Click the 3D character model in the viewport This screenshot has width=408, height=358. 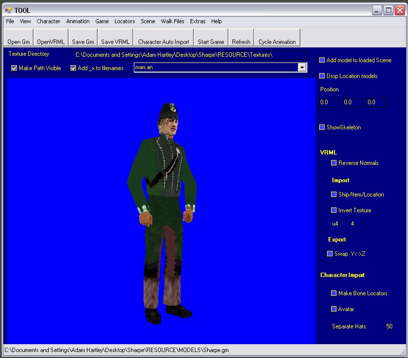coord(162,213)
